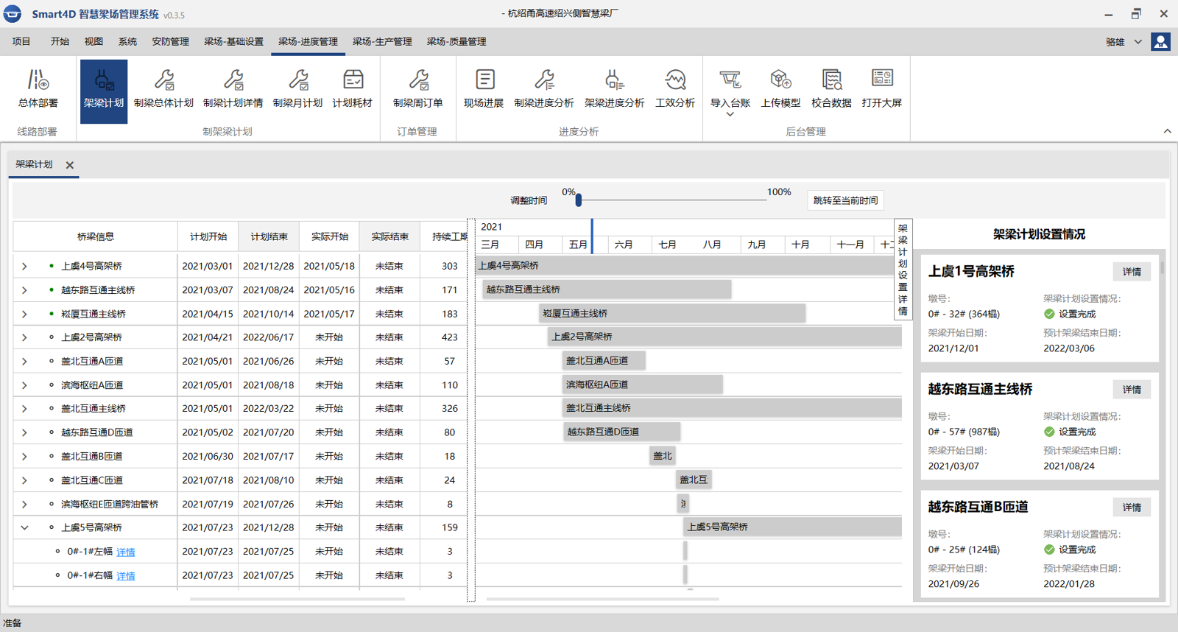Open the 制梁周订单 tool

pos(417,88)
